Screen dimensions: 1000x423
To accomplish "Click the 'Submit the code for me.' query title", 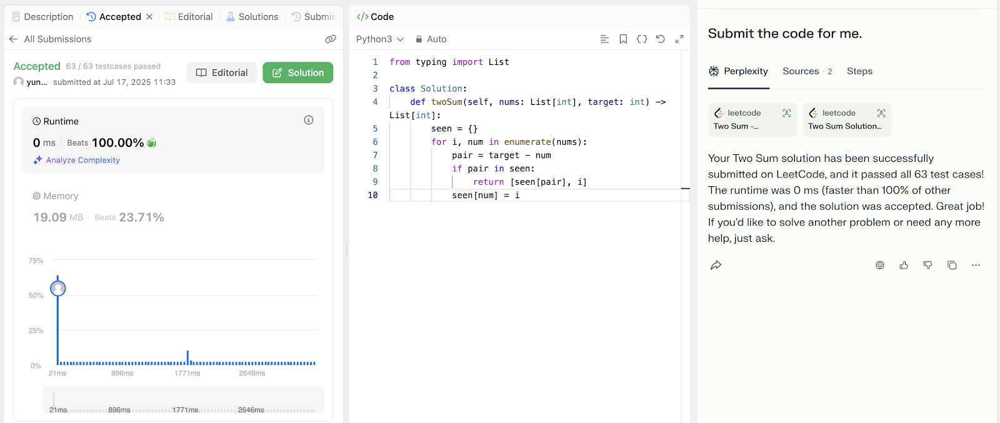I will [x=785, y=34].
